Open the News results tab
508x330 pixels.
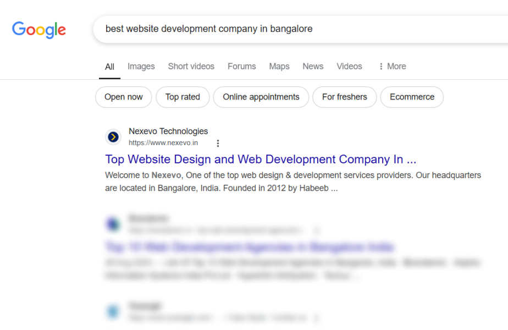coord(313,67)
